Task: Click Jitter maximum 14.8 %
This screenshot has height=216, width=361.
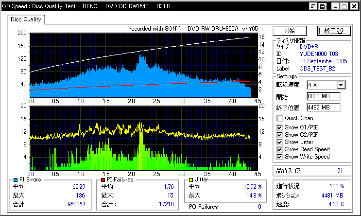Action: click(x=254, y=196)
